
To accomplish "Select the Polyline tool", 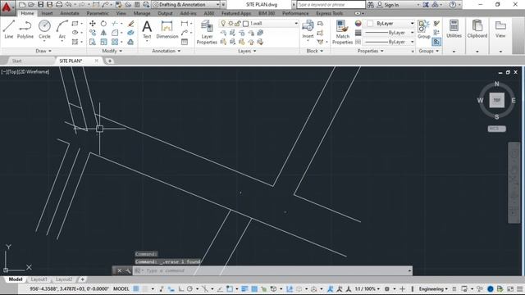I will [25, 29].
